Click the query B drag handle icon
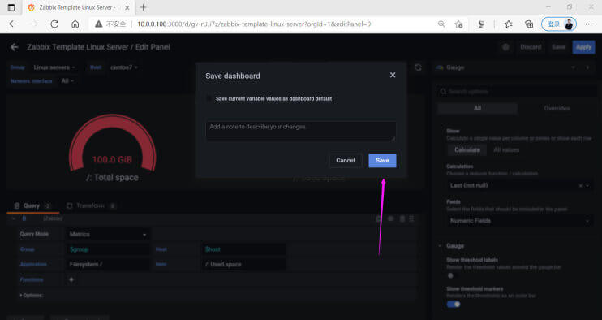The image size is (602, 320). tap(412, 218)
